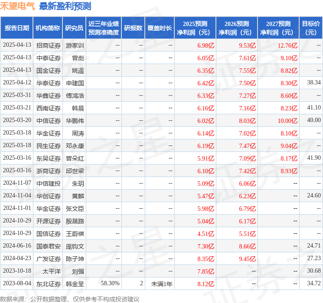Image resolution: width=323 pixels, height=303 pixels.
Task: Click analyst name 曾彪
Action: point(78,58)
